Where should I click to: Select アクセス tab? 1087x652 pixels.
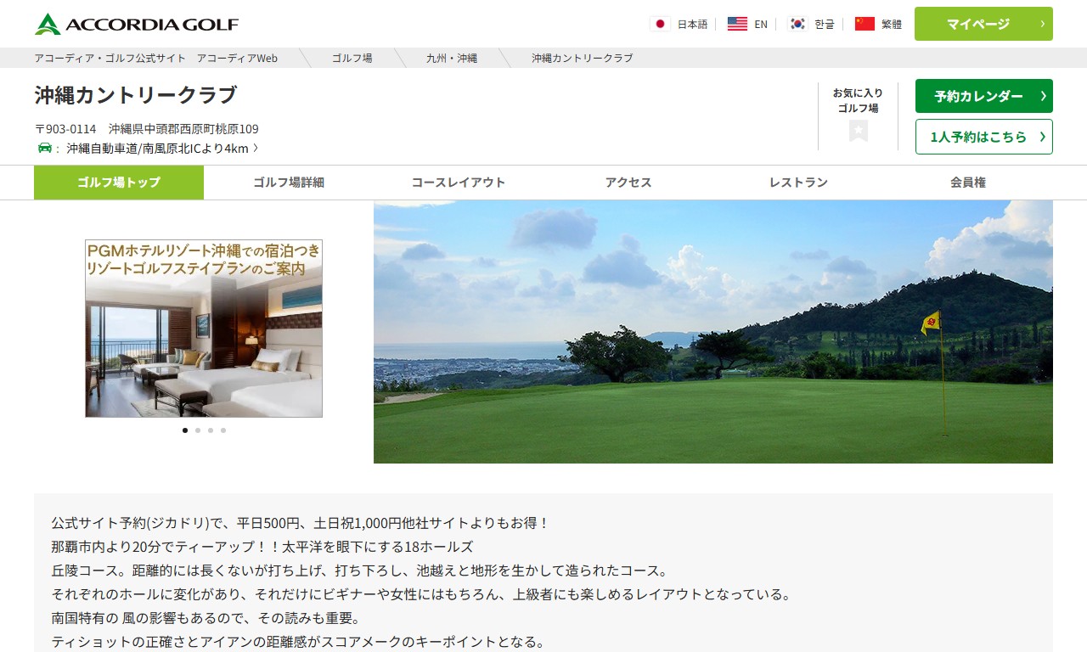coord(628,183)
